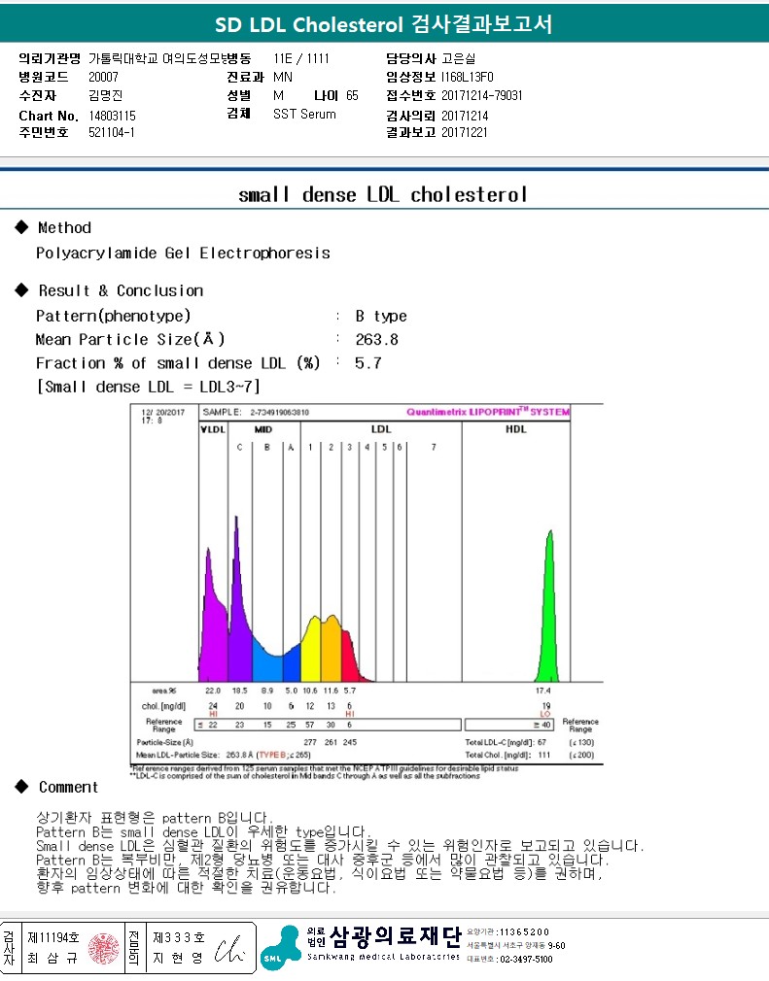Select the department value 'MN'
769x981 pixels.
click(283, 77)
